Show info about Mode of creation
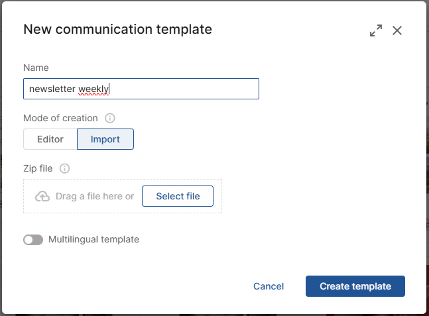The height and width of the screenshot is (316, 429). [x=110, y=118]
